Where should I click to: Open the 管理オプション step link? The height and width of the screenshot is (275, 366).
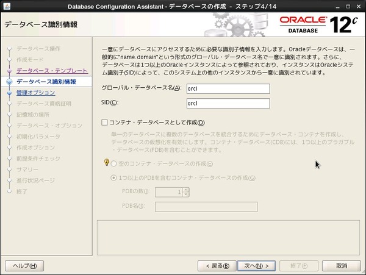(x=36, y=93)
